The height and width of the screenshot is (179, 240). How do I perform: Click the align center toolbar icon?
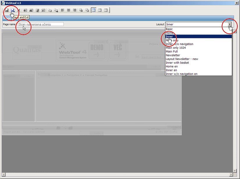click(x=69, y=10)
